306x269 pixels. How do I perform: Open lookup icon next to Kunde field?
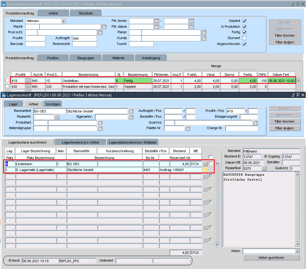pyautogui.click(x=204, y=39)
